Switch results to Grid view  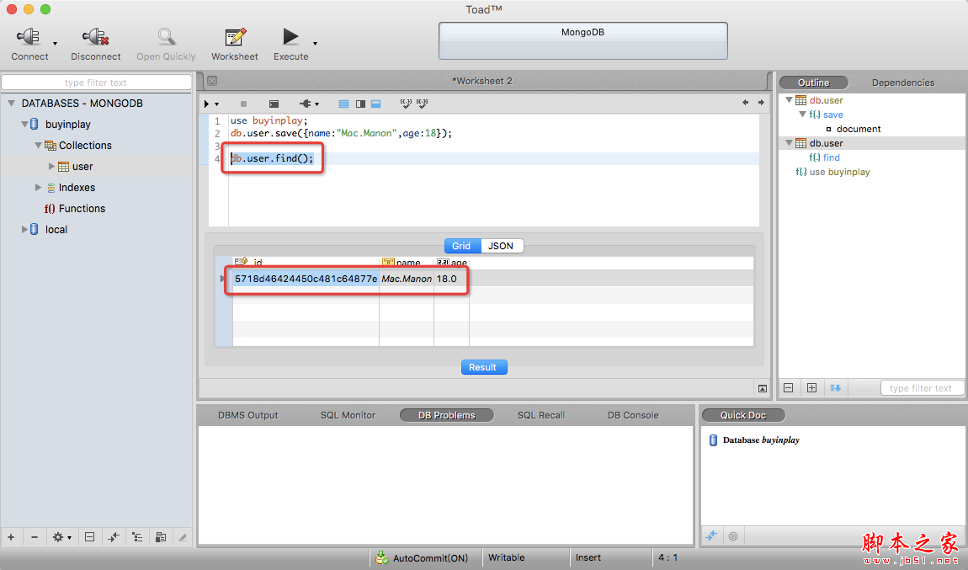462,246
